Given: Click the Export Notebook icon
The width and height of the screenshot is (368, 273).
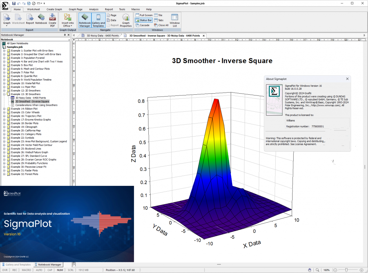Looking at the screenshot, I should pyautogui.click(x=41, y=19).
